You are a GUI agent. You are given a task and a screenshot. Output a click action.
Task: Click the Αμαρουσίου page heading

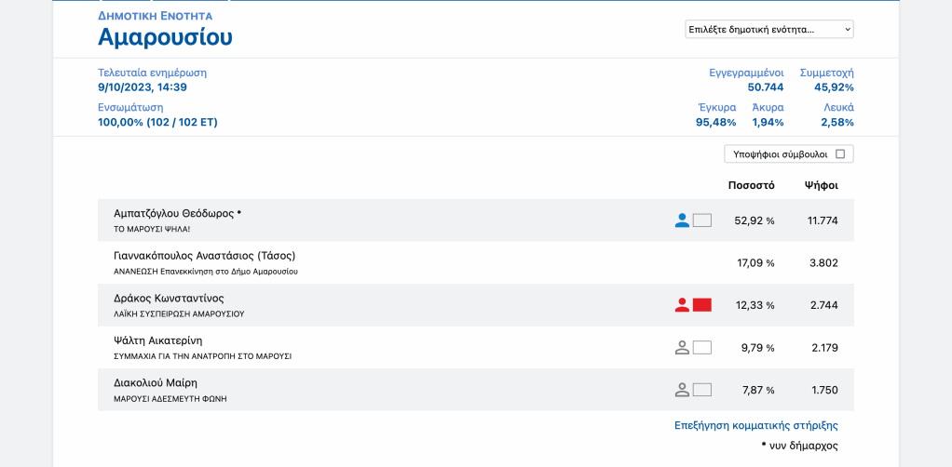click(165, 37)
